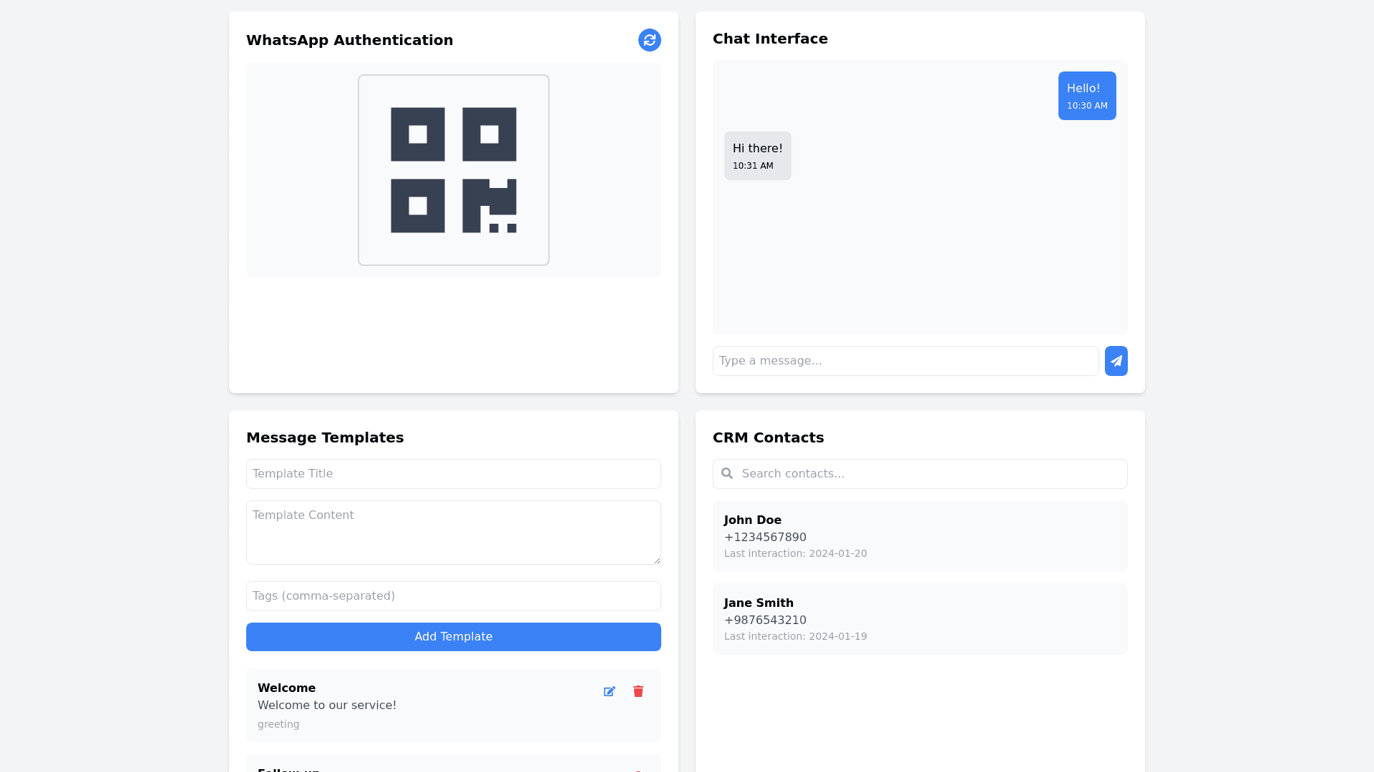Open Jane Smith contact card

point(920,619)
